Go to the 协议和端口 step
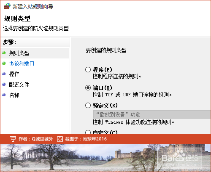The width and height of the screenshot is (211, 172). point(22,64)
